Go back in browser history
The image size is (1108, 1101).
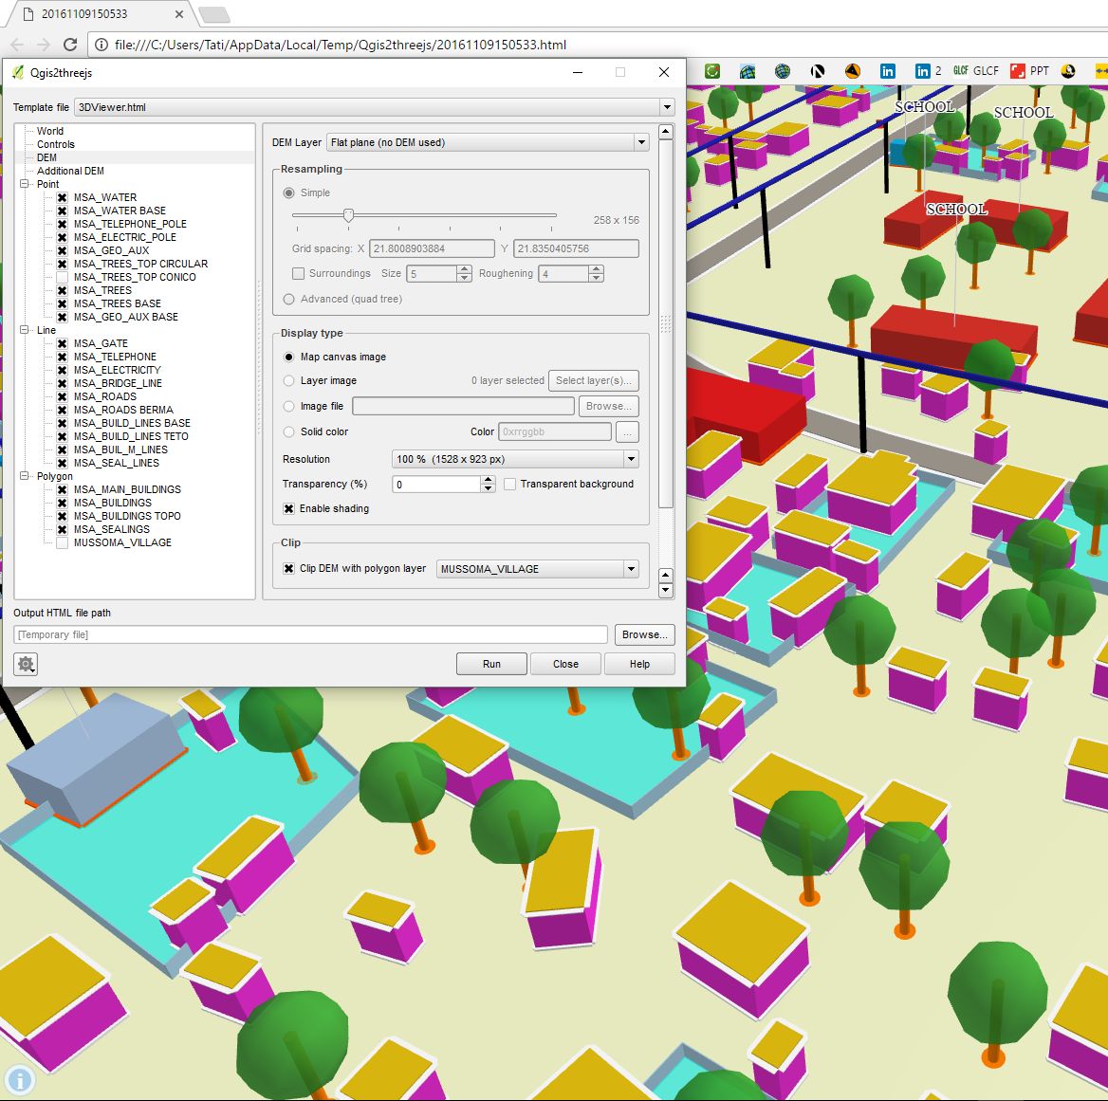pyautogui.click(x=17, y=45)
